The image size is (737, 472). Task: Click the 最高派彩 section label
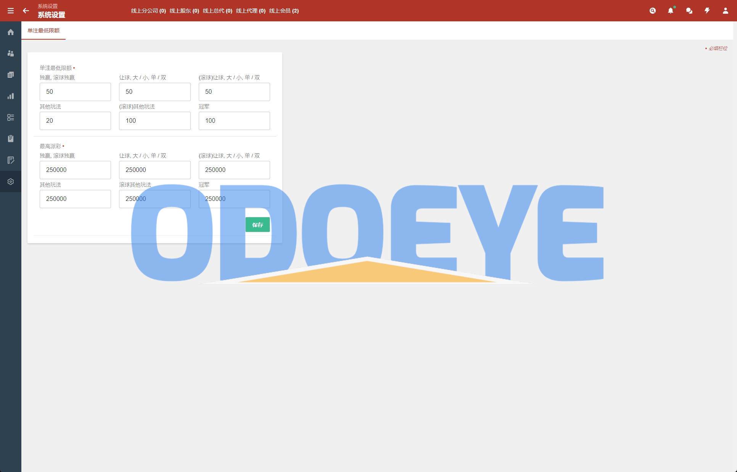(x=50, y=146)
